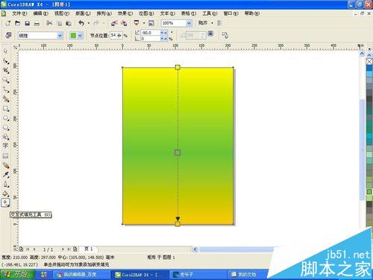This screenshot has width=373, height=280.
Task: Select the Crop tool
Action: 6,70
